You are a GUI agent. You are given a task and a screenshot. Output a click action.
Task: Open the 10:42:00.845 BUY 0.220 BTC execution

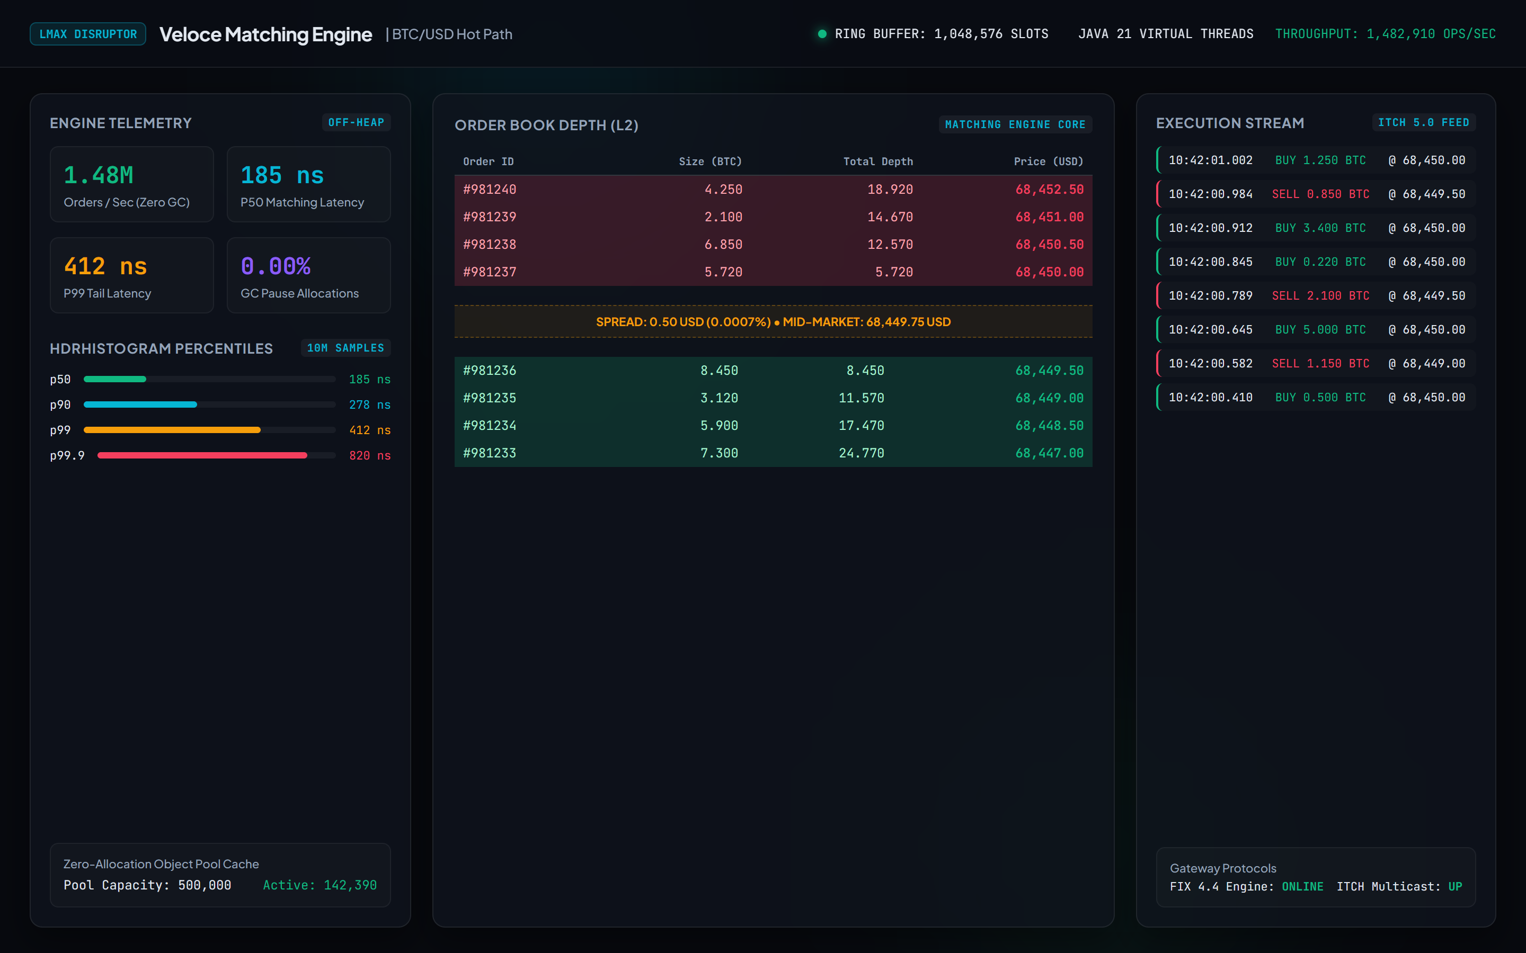(1316, 262)
